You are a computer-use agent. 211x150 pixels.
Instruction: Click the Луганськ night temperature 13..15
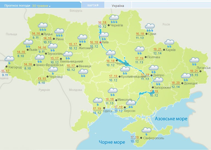tap(194, 75)
